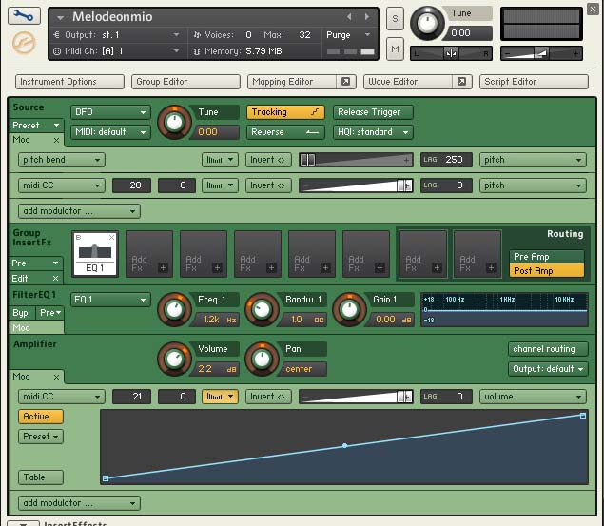Click the FilterEQ1 Mod button

click(x=36, y=328)
